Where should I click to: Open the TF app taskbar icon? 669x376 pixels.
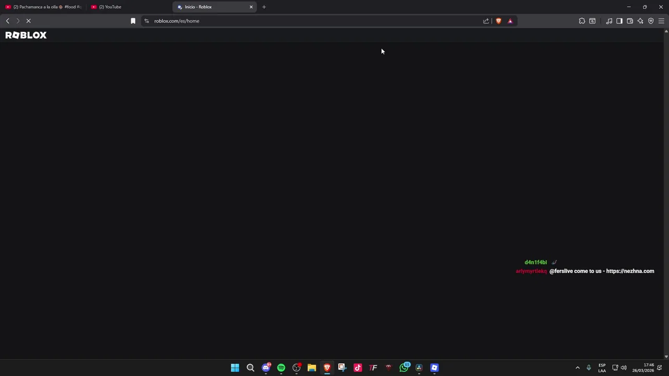[x=373, y=368]
